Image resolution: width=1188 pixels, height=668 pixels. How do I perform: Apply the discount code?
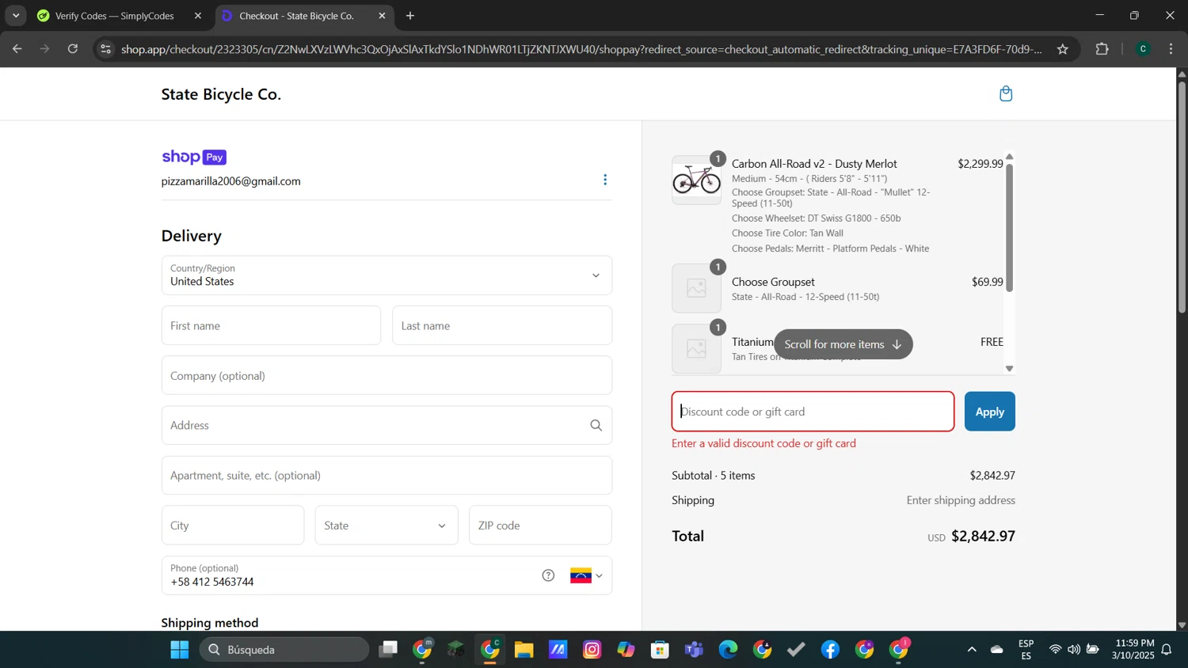pyautogui.click(x=989, y=412)
